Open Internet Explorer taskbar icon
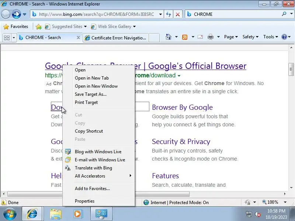The image size is (295, 221). 32,214
